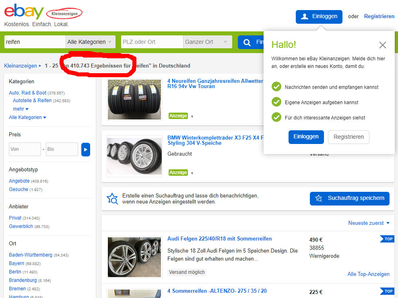This screenshot has height=298, width=398.
Task: Click the TOP badge on Audi Felgen listing
Action: (x=387, y=239)
